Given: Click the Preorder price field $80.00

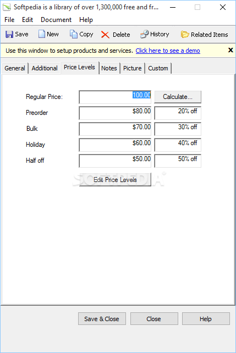Looking at the screenshot, I should point(115,113).
